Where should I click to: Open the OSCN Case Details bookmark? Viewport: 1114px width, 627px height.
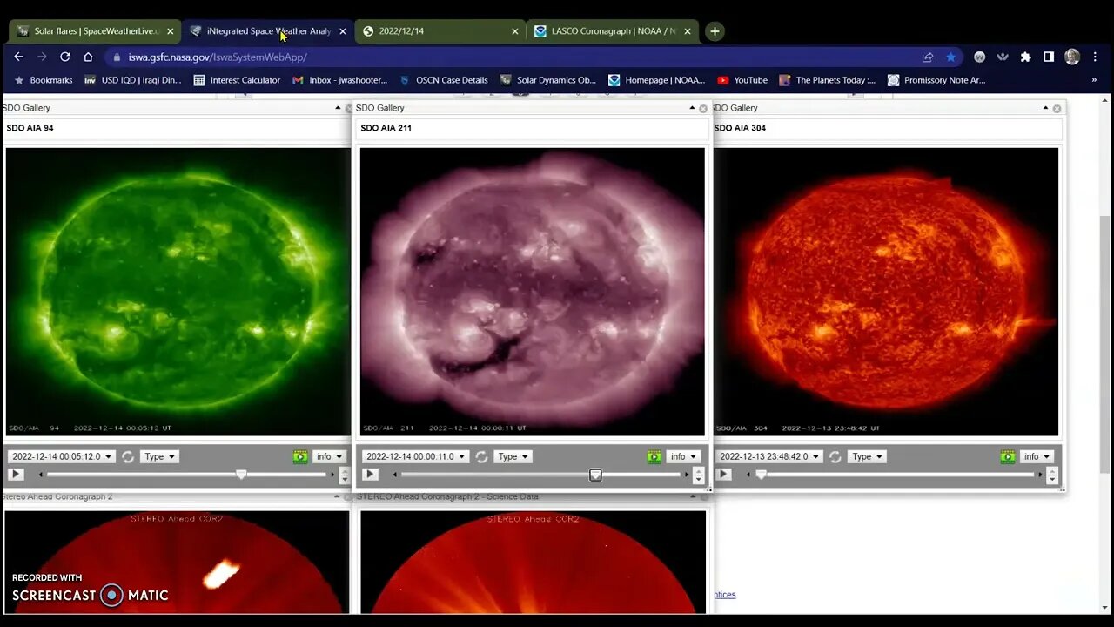(443, 80)
